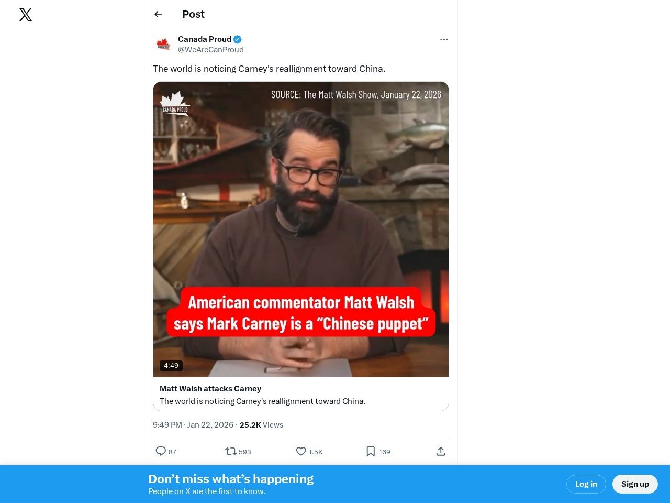Open the three-dot more options menu
The height and width of the screenshot is (503, 670).
pos(444,39)
